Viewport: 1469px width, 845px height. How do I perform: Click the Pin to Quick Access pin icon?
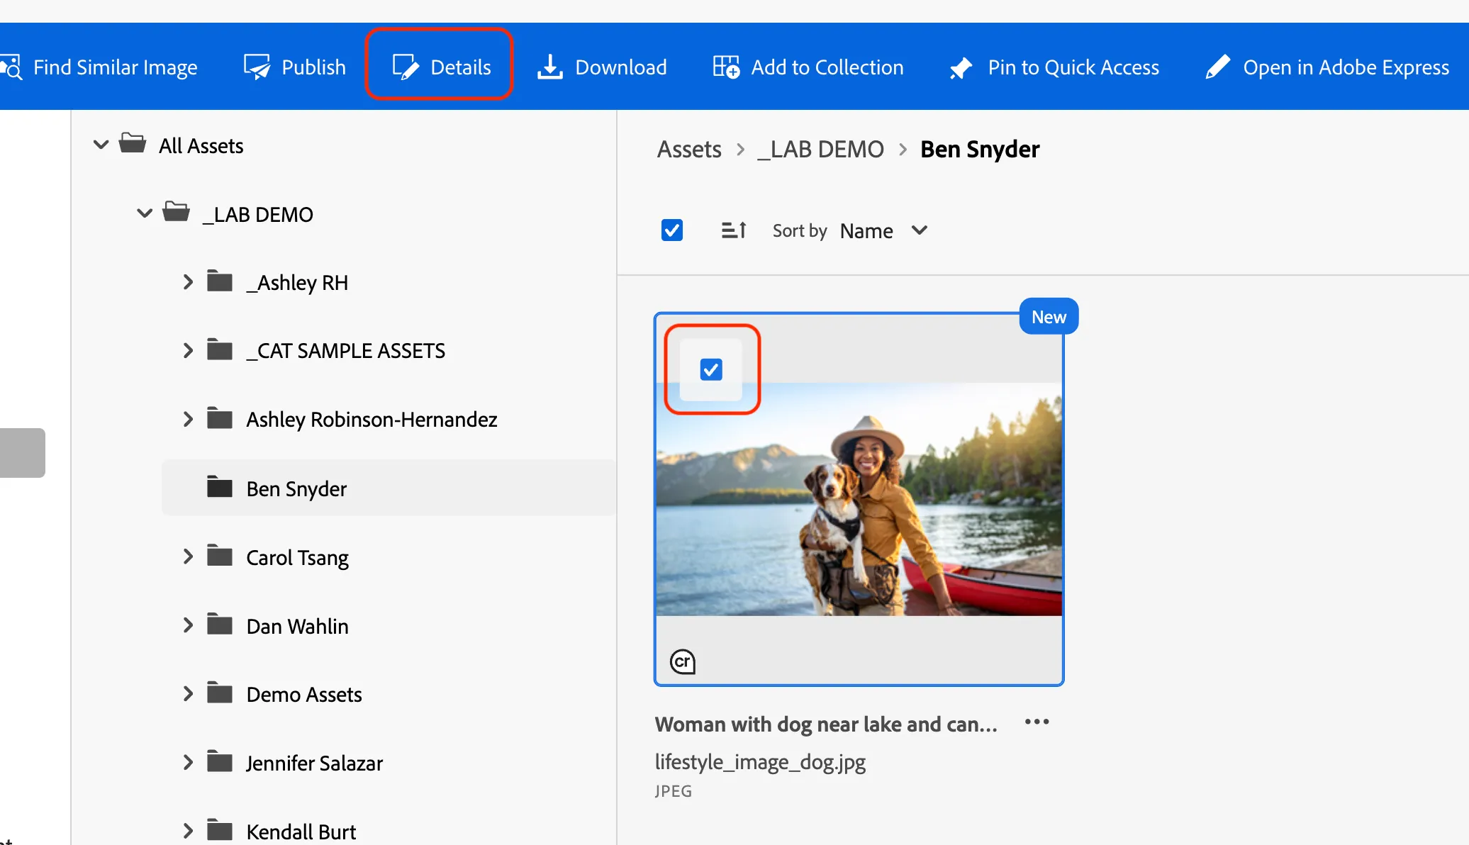(961, 68)
